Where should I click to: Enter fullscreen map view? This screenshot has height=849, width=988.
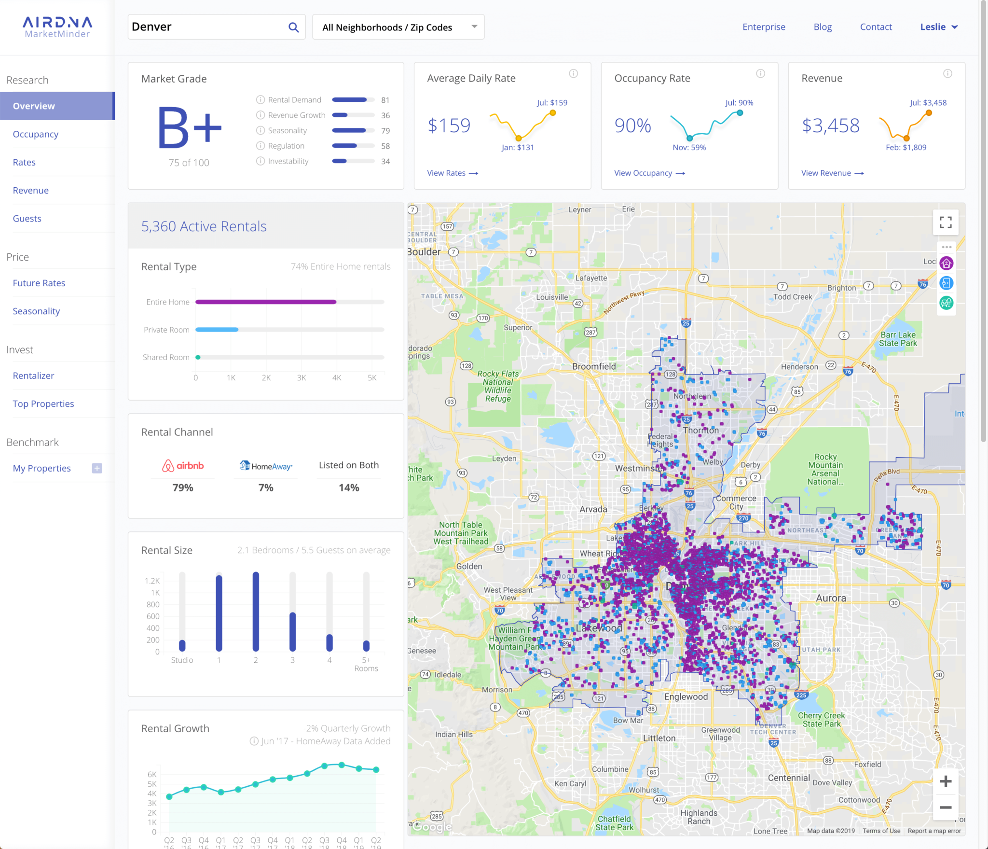[x=946, y=222]
